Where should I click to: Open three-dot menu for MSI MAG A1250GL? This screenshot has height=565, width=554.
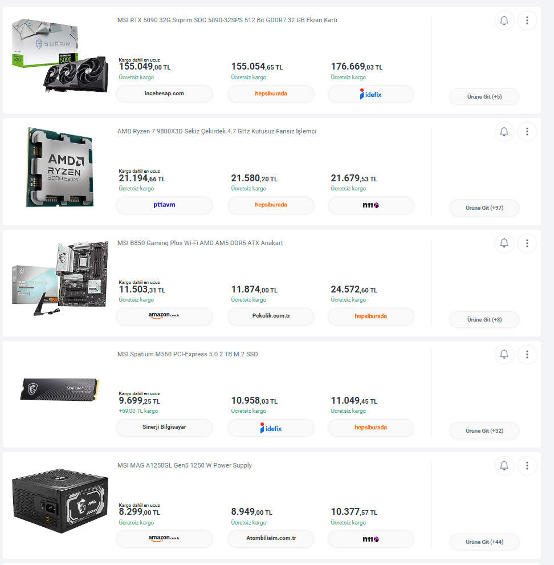[527, 466]
